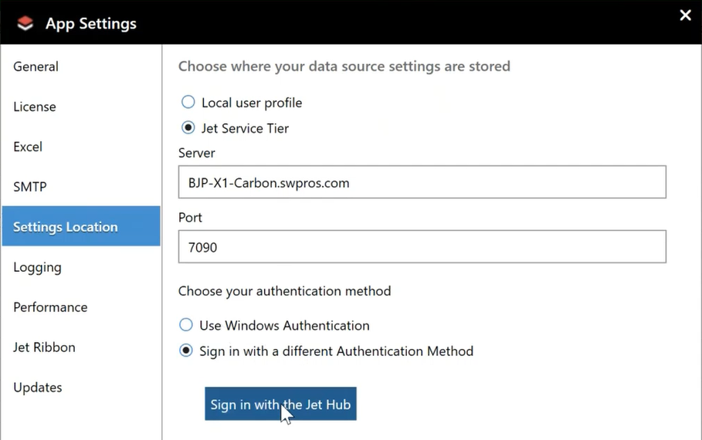Switch to the Excel settings tab

pos(81,147)
